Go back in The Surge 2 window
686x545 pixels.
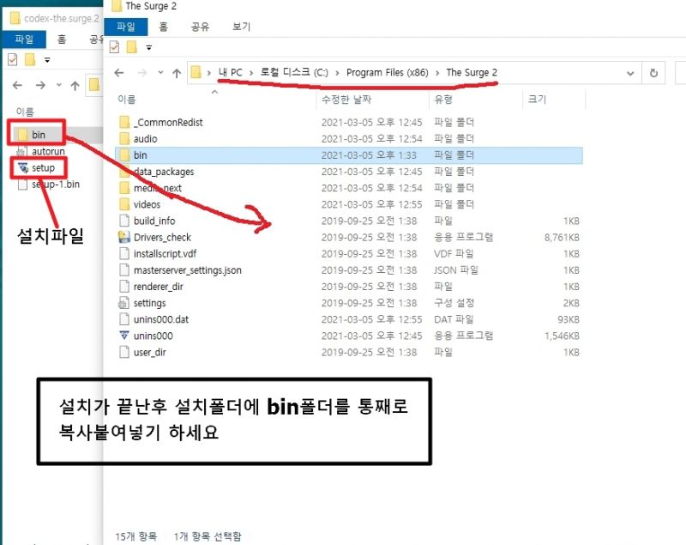point(119,73)
